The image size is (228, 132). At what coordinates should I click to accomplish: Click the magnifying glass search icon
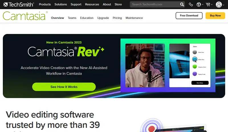tap(182, 5)
